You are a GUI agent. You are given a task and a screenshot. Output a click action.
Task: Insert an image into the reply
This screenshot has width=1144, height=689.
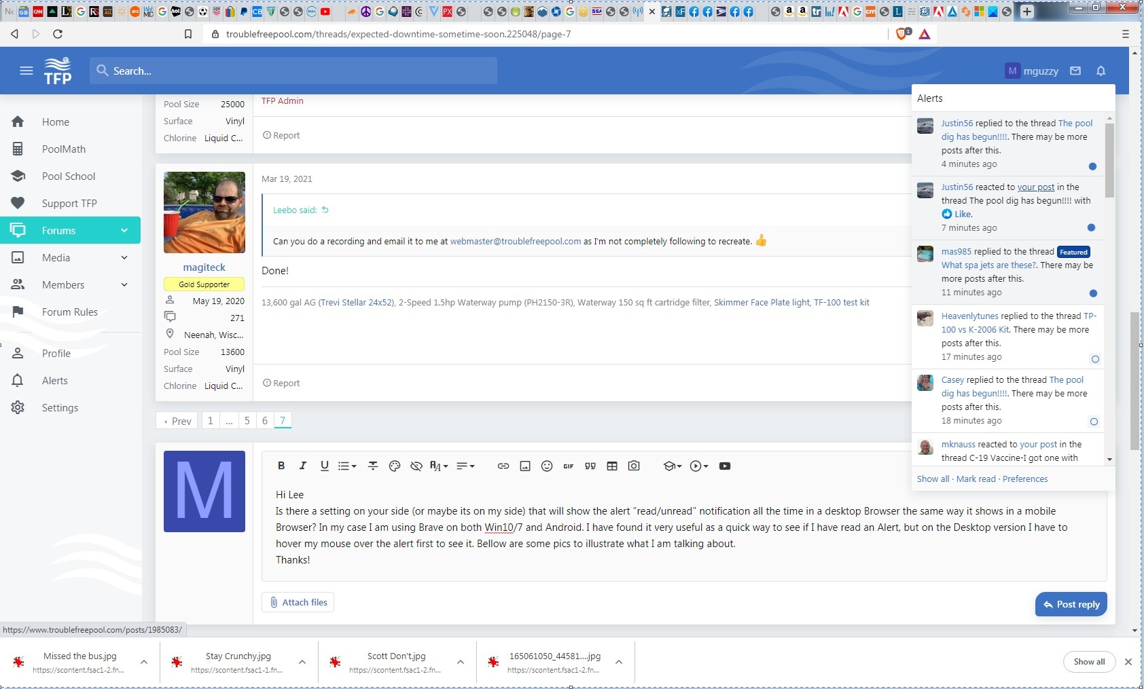[525, 466]
